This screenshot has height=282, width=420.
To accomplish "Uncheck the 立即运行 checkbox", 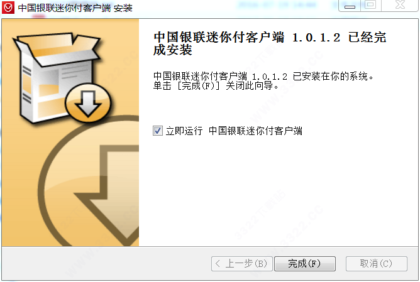I will coord(157,131).
